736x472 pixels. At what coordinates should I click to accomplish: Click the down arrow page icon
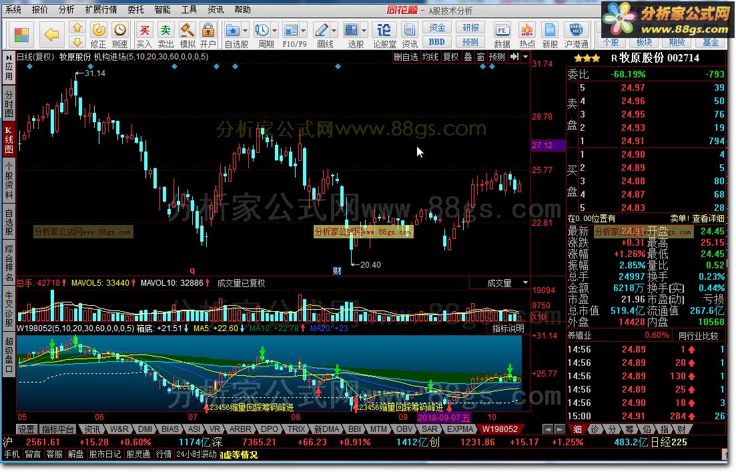coord(77,42)
